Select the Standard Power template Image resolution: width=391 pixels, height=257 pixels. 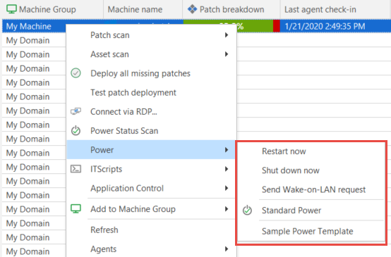point(311,211)
